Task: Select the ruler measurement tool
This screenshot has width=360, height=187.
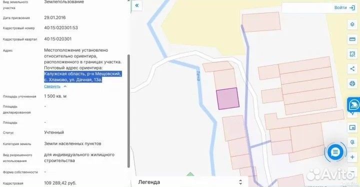Action: [x=352, y=39]
